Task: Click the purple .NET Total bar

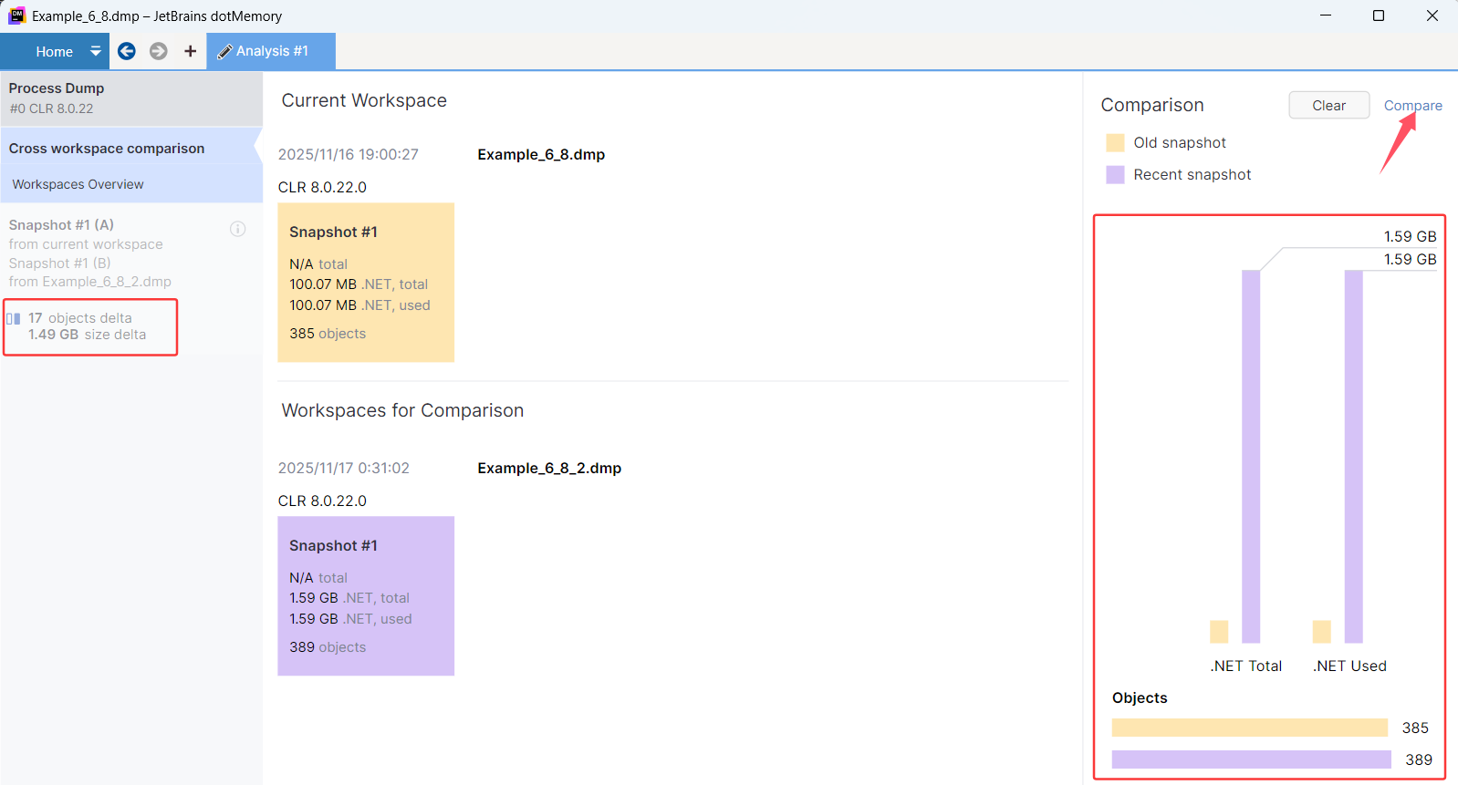Action: coord(1251,457)
